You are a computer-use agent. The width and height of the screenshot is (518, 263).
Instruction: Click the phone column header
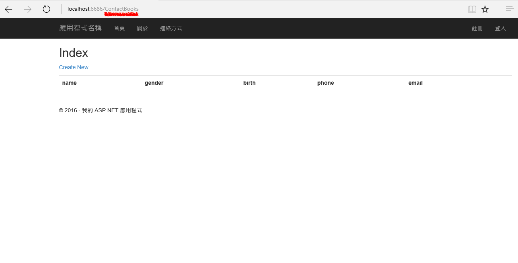[325, 83]
